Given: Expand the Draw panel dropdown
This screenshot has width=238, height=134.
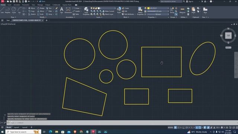Looking at the screenshot, I should (13, 17).
